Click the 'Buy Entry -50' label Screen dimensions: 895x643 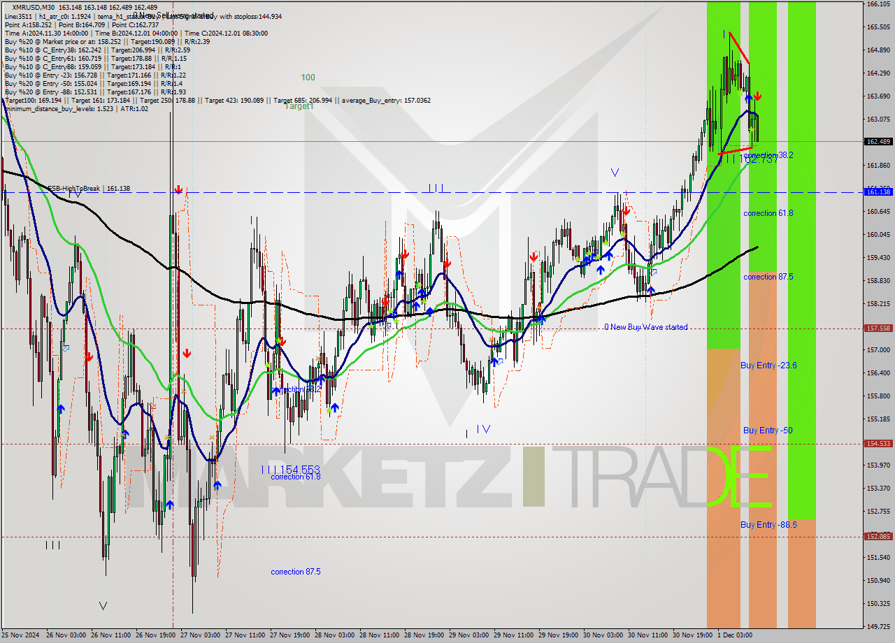coord(768,431)
